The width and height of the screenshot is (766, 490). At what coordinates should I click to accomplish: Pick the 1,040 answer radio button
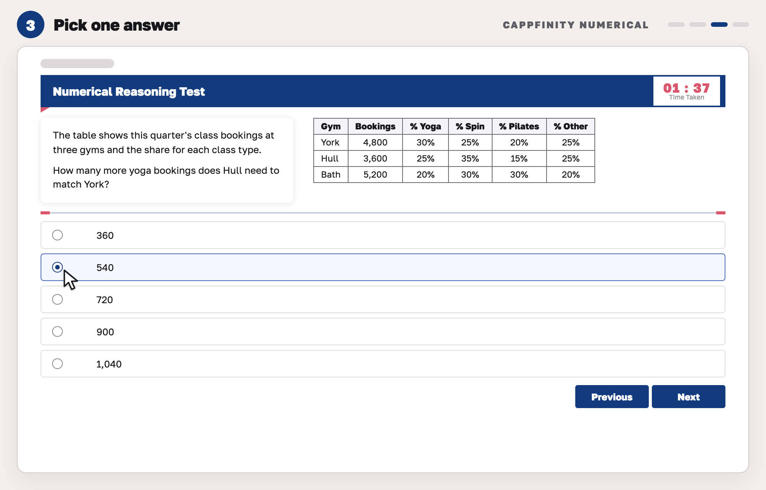click(x=57, y=364)
